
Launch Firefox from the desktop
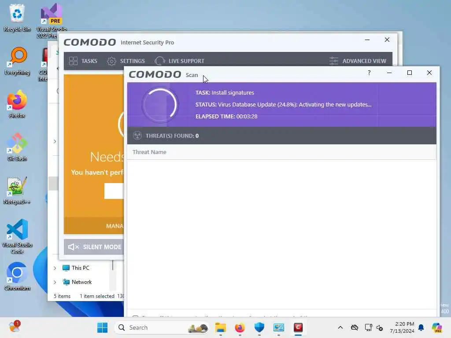(17, 104)
